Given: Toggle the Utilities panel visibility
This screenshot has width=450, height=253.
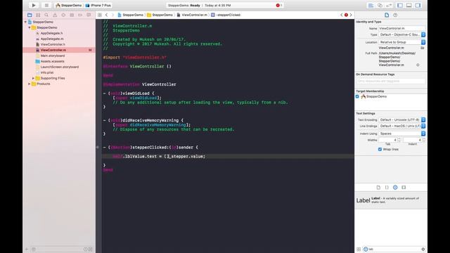Looking at the screenshot, I should (418, 6).
